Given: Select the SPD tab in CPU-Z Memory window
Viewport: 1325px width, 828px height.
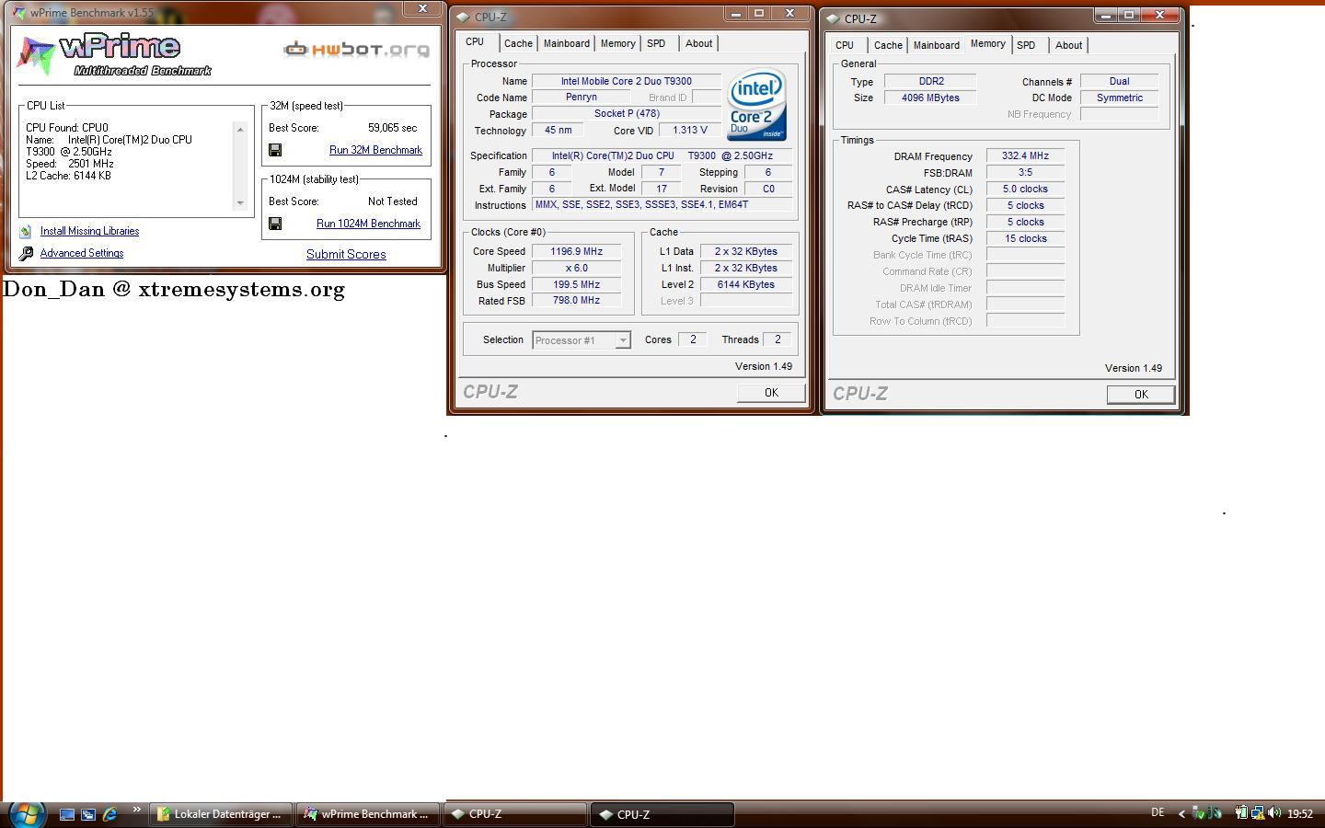Looking at the screenshot, I should (x=1026, y=45).
